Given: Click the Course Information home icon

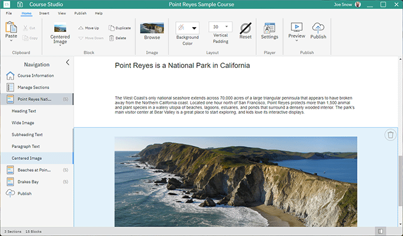Looking at the screenshot, I should (x=10, y=76).
